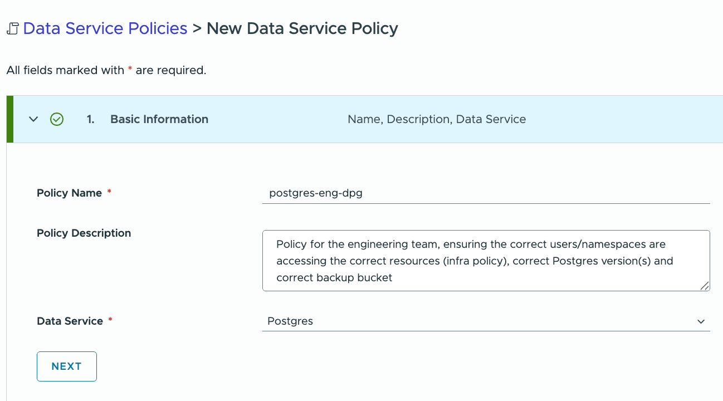Click the Data Service dropdown arrow
This screenshot has height=401, width=723.
701,321
